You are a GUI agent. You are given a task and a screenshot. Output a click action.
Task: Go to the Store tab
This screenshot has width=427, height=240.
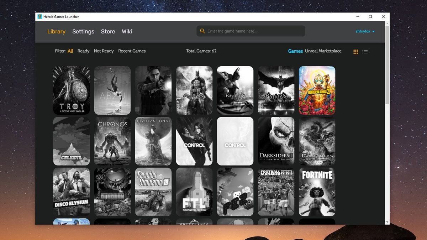(x=108, y=31)
